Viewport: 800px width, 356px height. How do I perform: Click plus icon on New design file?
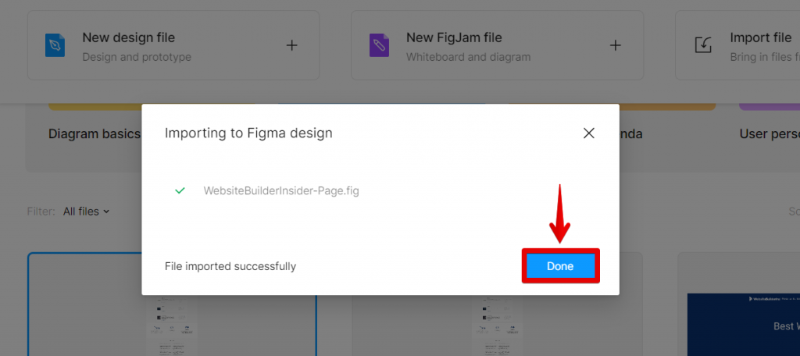[291, 45]
